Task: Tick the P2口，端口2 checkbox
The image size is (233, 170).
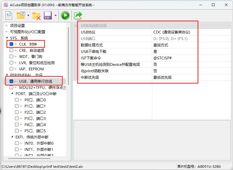Action: (x=17, y=112)
